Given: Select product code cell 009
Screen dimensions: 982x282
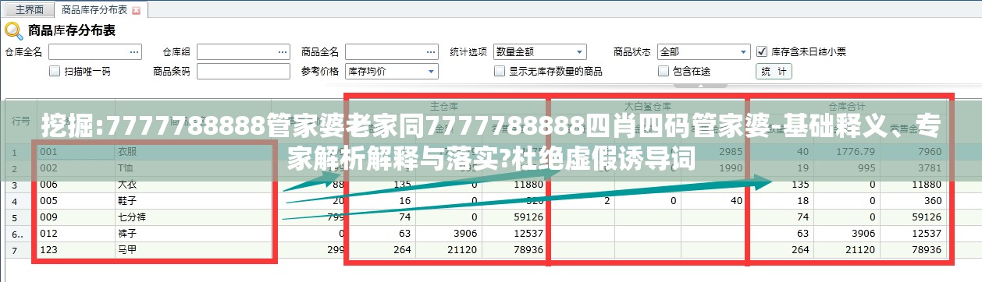Looking at the screenshot, I should pos(76,217).
